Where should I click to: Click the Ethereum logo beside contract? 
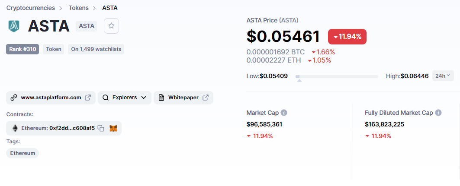click(x=15, y=128)
